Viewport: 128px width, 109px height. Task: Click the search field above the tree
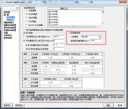(x=9, y=8)
